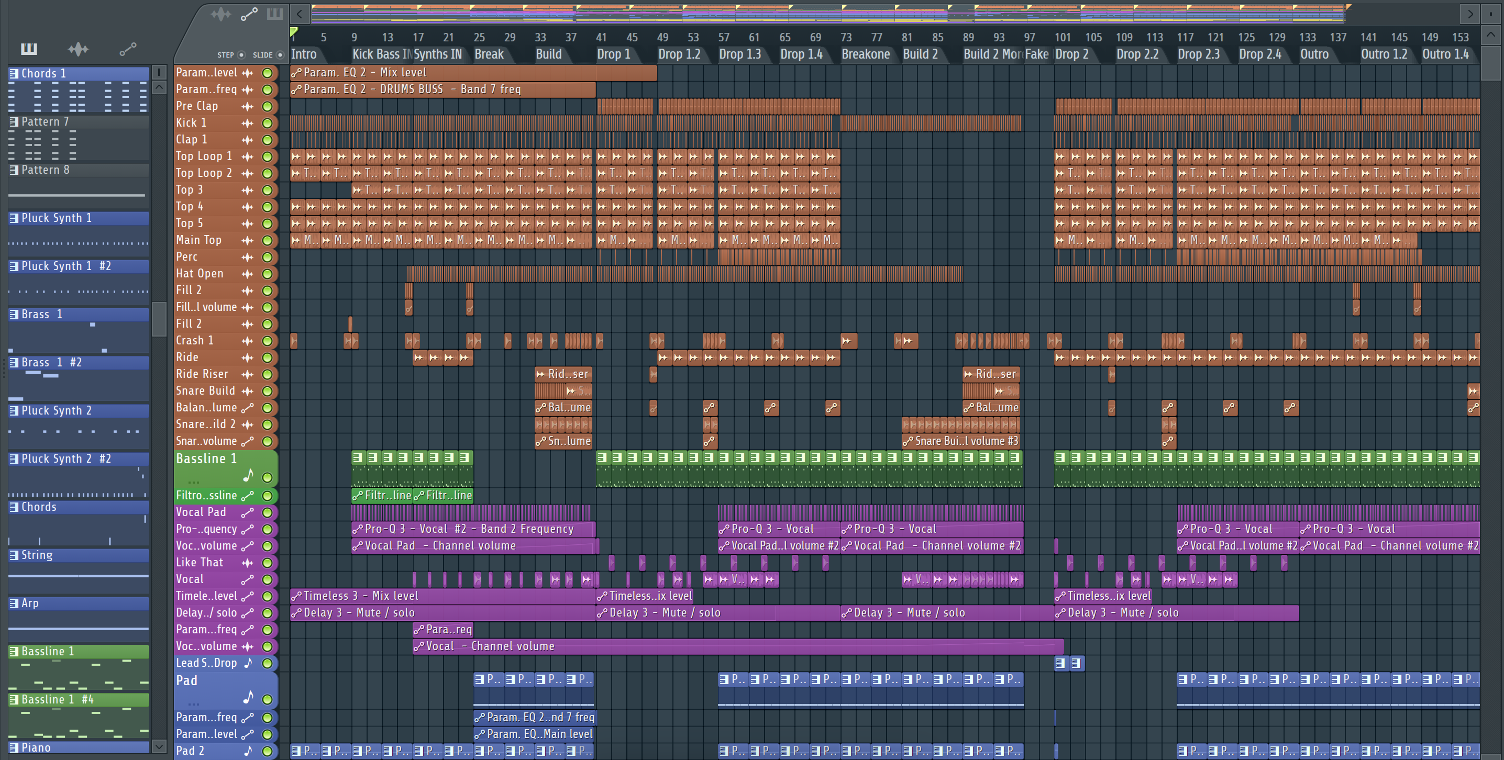Mute the Pad track

pos(268,699)
